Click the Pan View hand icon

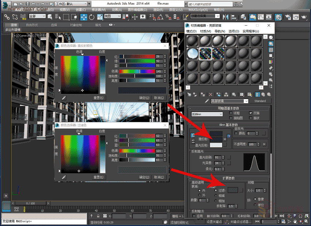point(295,222)
